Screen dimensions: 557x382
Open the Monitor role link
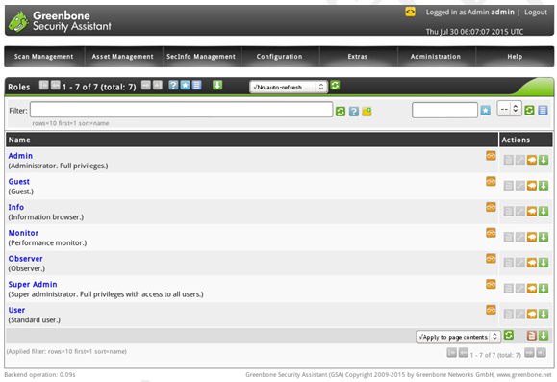23,233
